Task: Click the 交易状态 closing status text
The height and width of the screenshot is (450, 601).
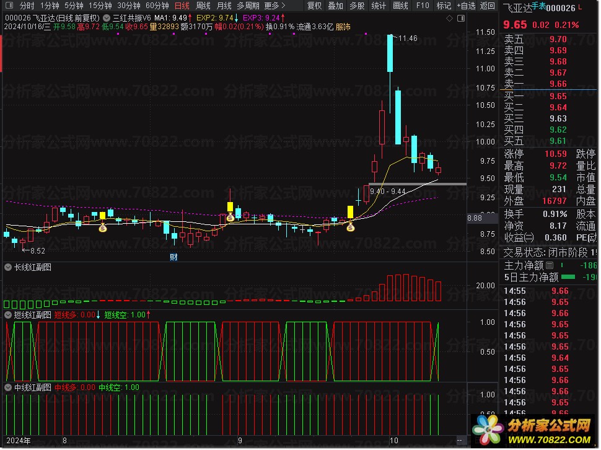Action: pyautogui.click(x=550, y=253)
